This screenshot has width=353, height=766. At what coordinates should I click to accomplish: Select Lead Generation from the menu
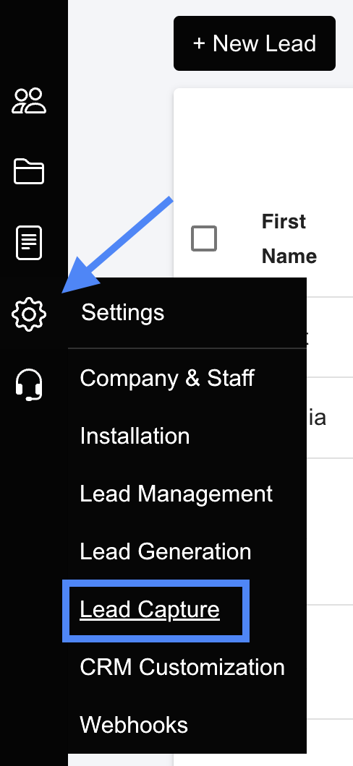165,551
